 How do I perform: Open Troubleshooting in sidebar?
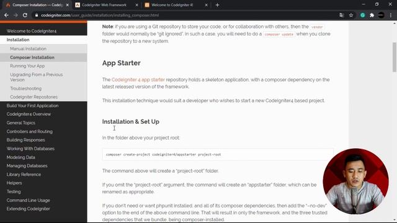point(26,89)
